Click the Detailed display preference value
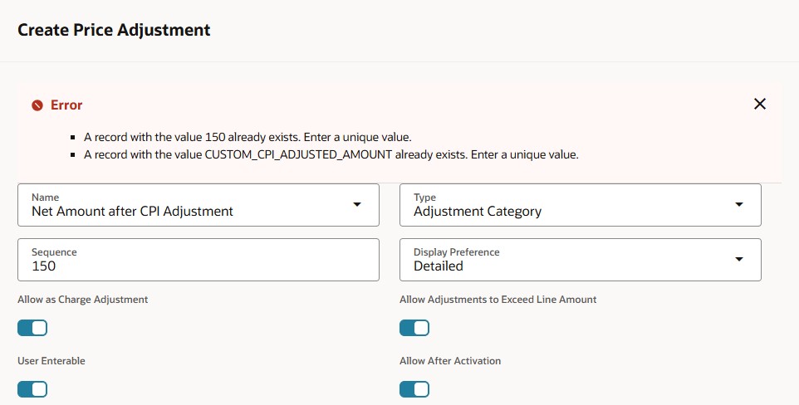Screen dimensions: 799x405 pyautogui.click(x=439, y=266)
